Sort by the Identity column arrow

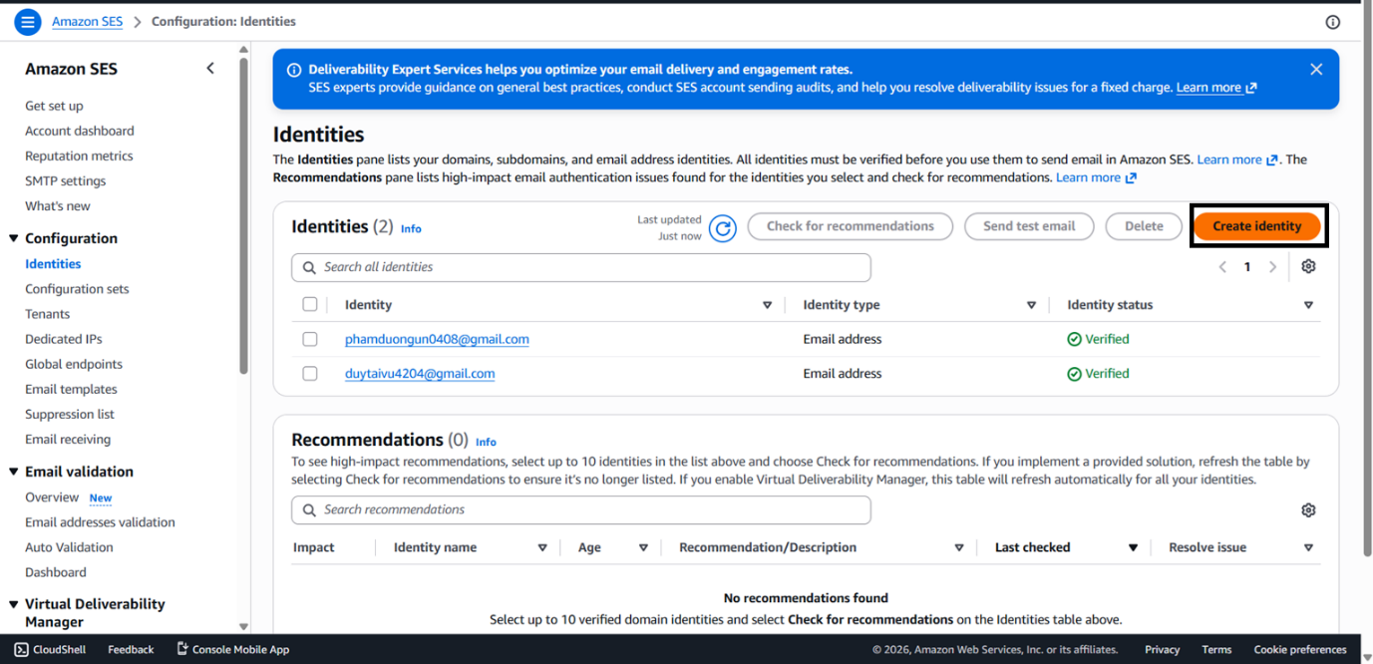point(767,305)
